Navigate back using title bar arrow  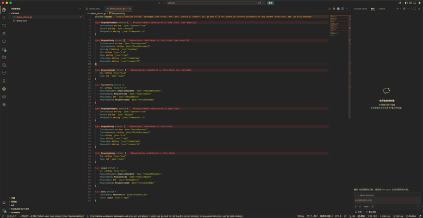coord(159,3)
